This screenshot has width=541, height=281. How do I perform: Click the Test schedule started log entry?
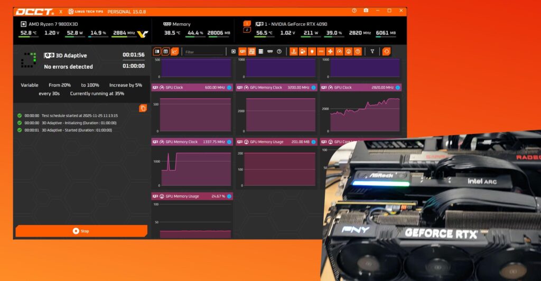80,116
